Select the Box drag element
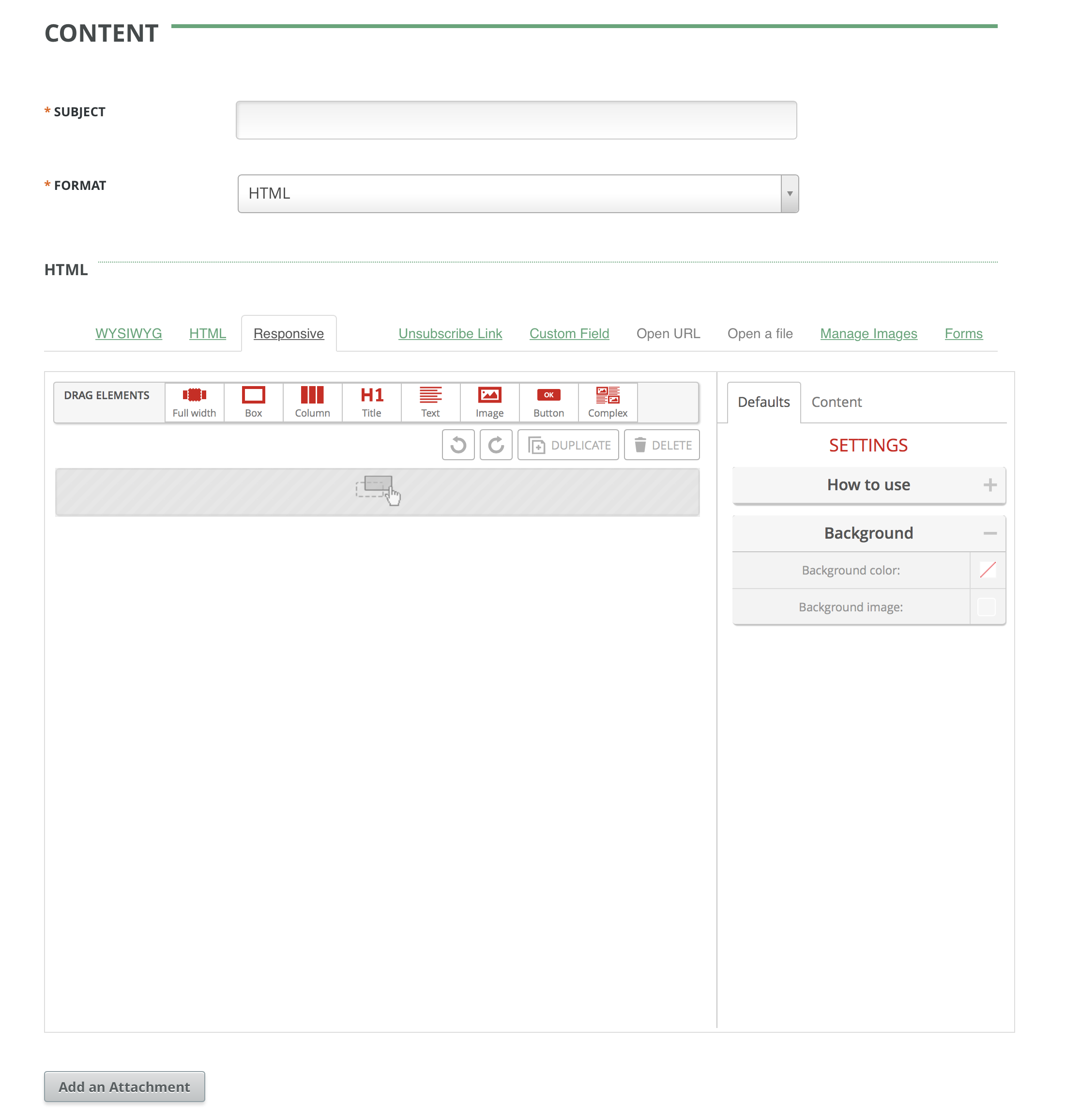Image resolution: width=1065 pixels, height=1120 pixels. (254, 402)
